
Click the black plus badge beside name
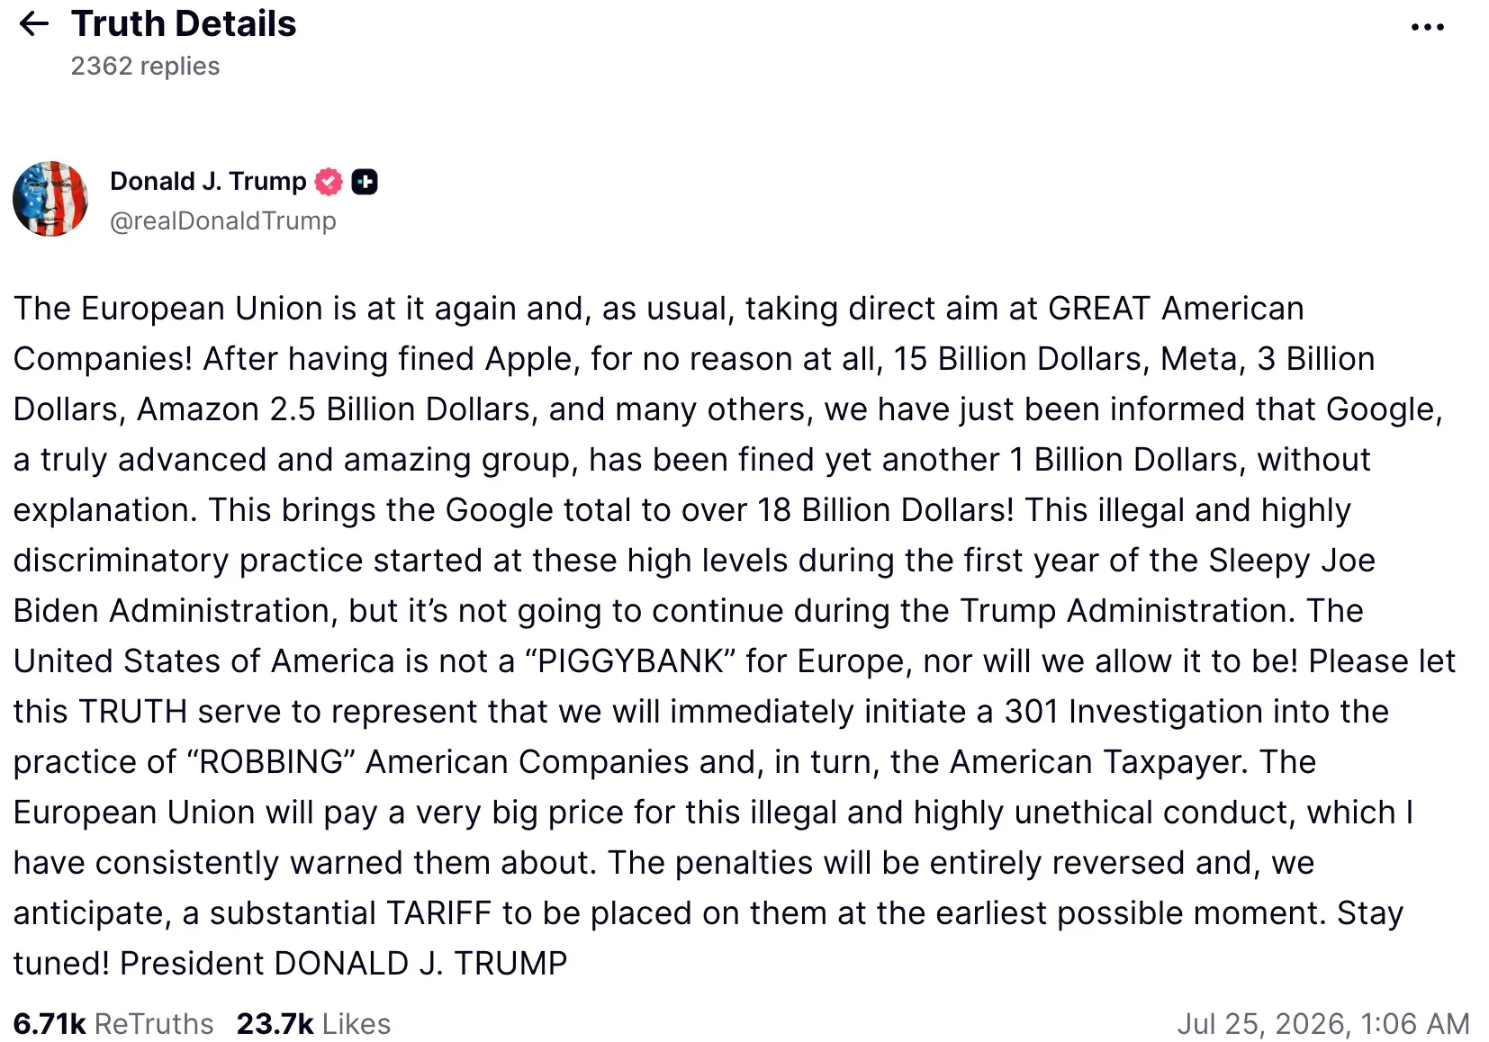[x=365, y=182]
